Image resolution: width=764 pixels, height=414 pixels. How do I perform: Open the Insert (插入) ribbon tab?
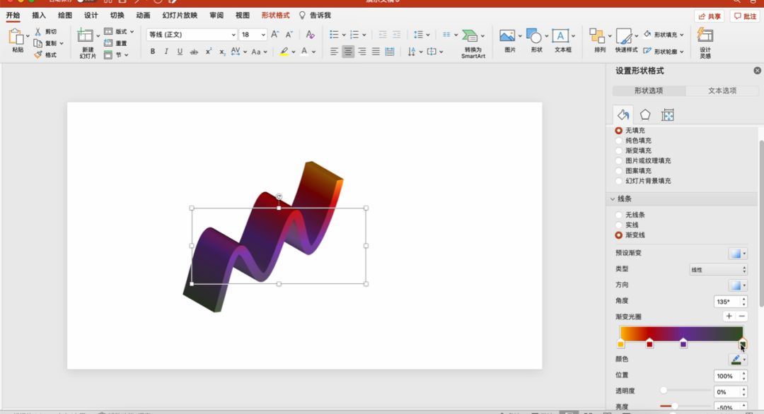tap(39, 15)
